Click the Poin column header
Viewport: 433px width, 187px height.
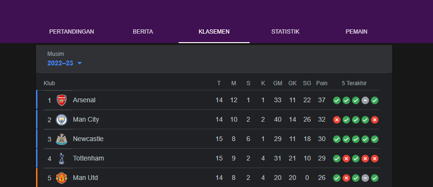pos(322,83)
